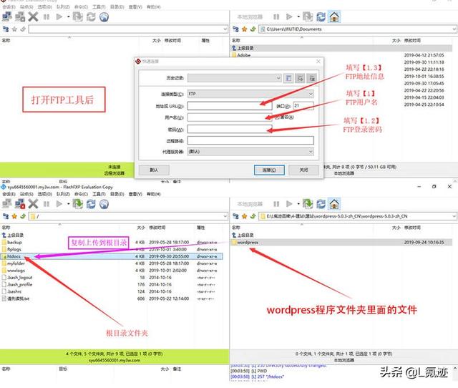Click the globe icon in the window behind Quick Connect

click(x=104, y=16)
